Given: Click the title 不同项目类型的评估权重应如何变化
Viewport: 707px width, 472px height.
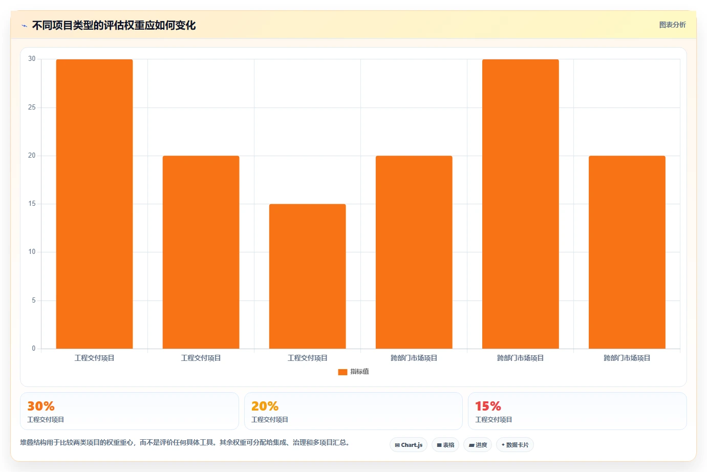Looking at the screenshot, I should point(114,26).
